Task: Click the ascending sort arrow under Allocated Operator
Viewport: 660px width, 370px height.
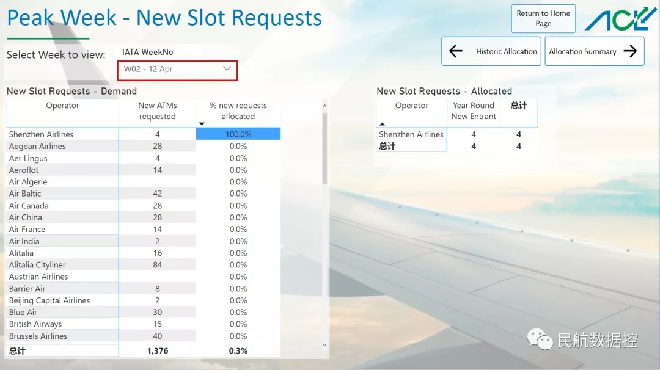Action: click(x=382, y=124)
